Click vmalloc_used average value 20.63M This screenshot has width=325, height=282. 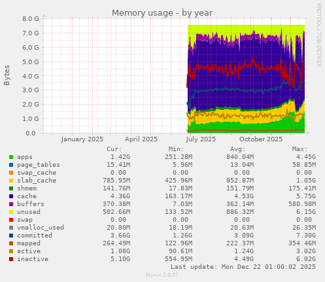click(x=242, y=228)
